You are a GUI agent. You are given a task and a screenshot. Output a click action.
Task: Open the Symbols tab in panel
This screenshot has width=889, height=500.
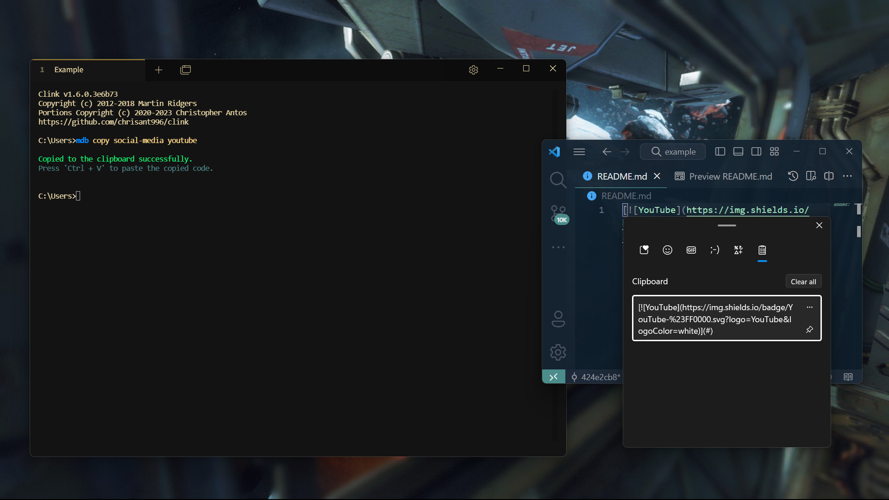pos(739,250)
